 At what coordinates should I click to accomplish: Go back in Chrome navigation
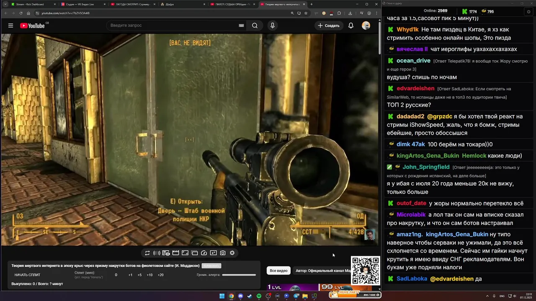pos(5,13)
